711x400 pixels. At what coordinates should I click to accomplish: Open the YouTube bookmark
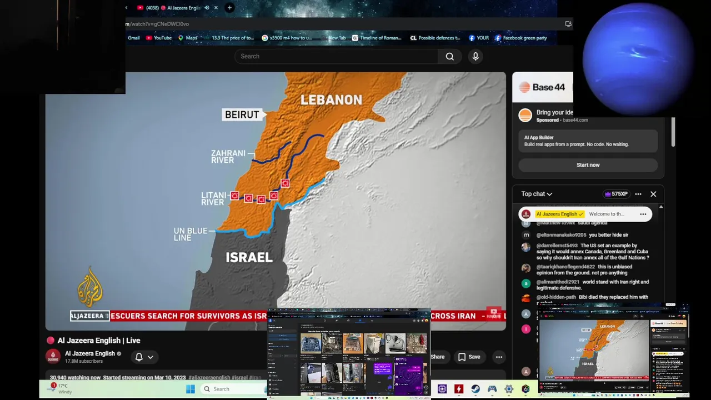(x=159, y=38)
